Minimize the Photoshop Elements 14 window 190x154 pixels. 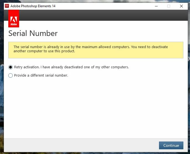156,6
